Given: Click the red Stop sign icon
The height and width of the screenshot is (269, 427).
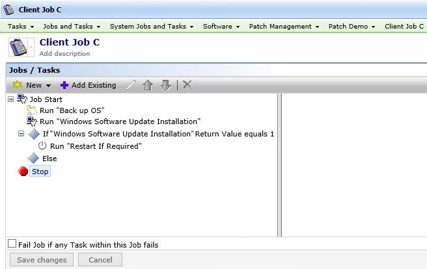Looking at the screenshot, I should (x=23, y=171).
